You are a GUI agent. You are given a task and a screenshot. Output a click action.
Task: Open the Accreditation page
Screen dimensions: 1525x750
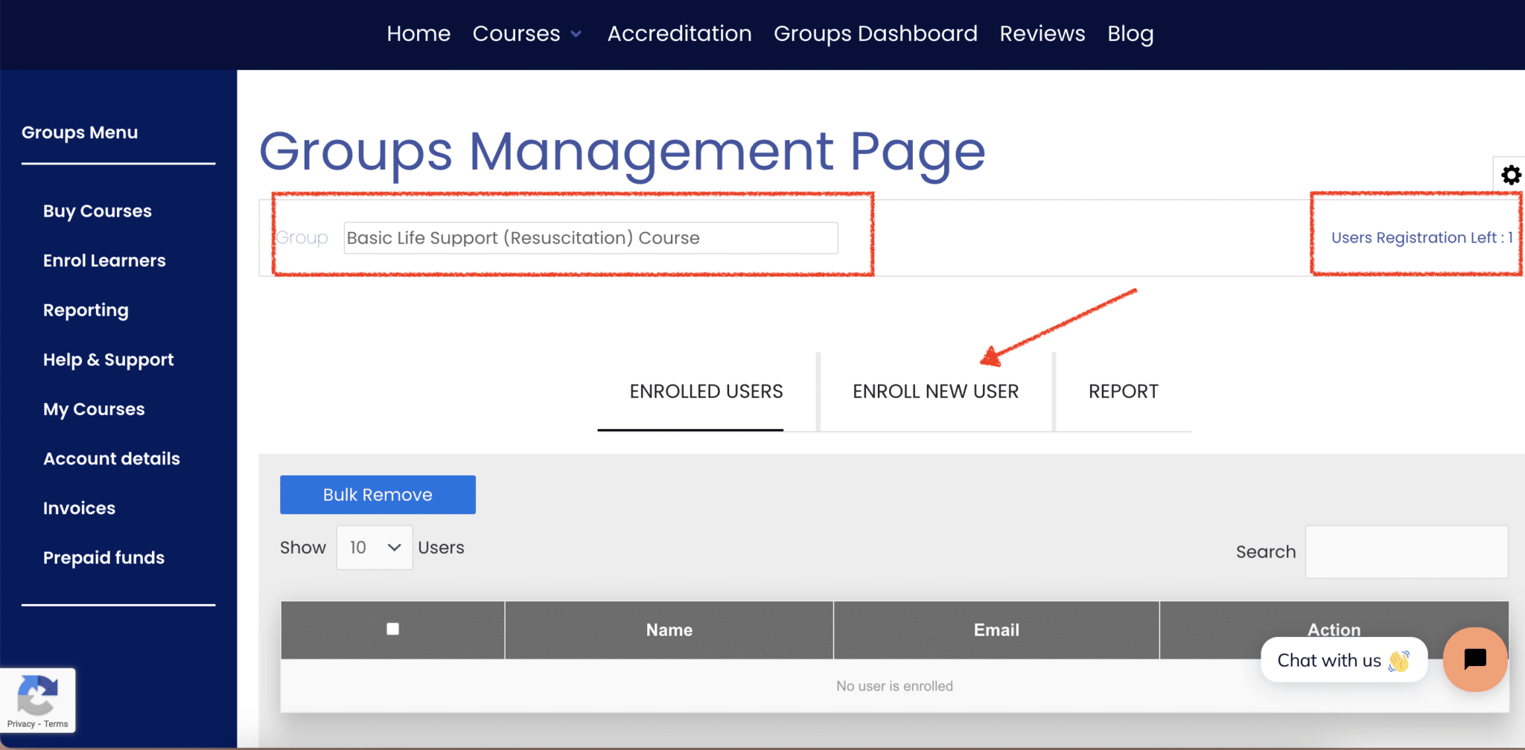pos(679,33)
